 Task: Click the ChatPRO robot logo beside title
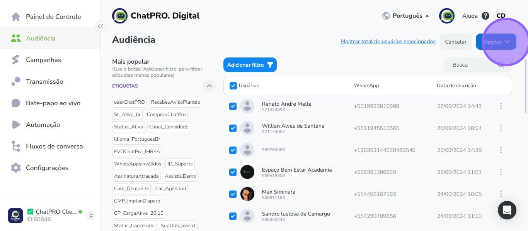[x=120, y=16]
